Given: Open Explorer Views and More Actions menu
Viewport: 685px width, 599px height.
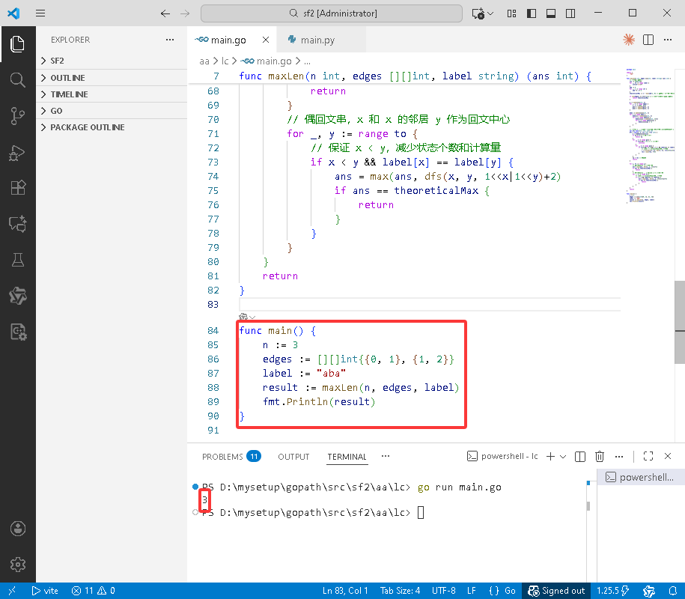Looking at the screenshot, I should coord(170,40).
